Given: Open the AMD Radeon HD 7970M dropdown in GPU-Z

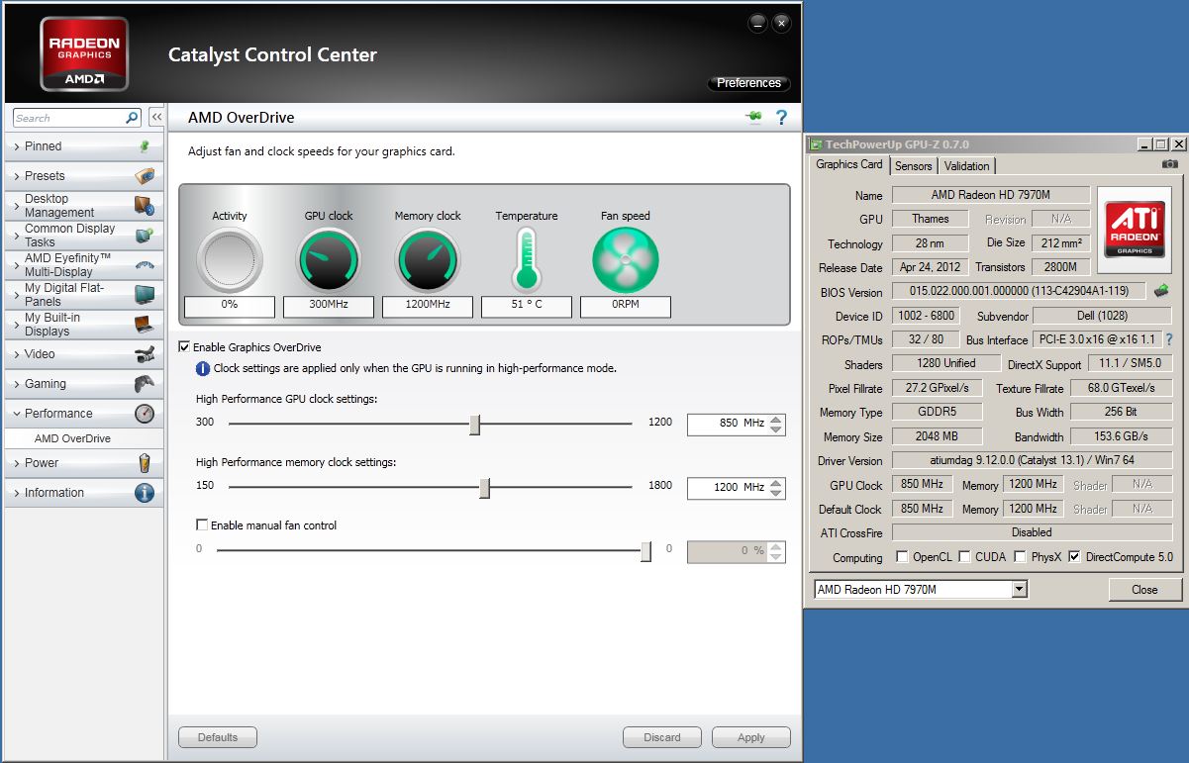Looking at the screenshot, I should coord(1020,589).
